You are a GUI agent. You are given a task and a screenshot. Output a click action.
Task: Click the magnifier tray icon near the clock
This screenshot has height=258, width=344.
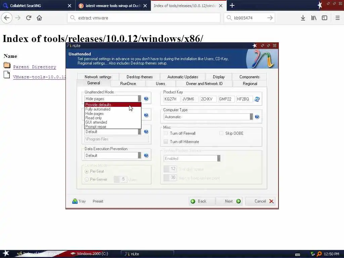319,254
